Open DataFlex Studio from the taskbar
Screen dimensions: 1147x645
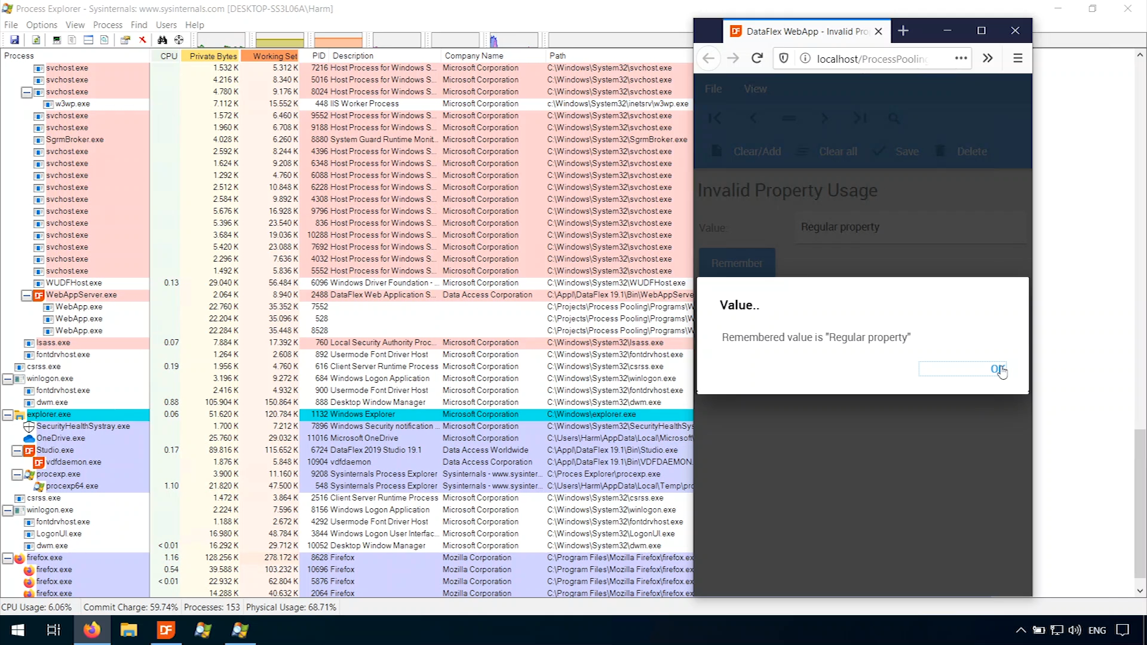coord(165,630)
